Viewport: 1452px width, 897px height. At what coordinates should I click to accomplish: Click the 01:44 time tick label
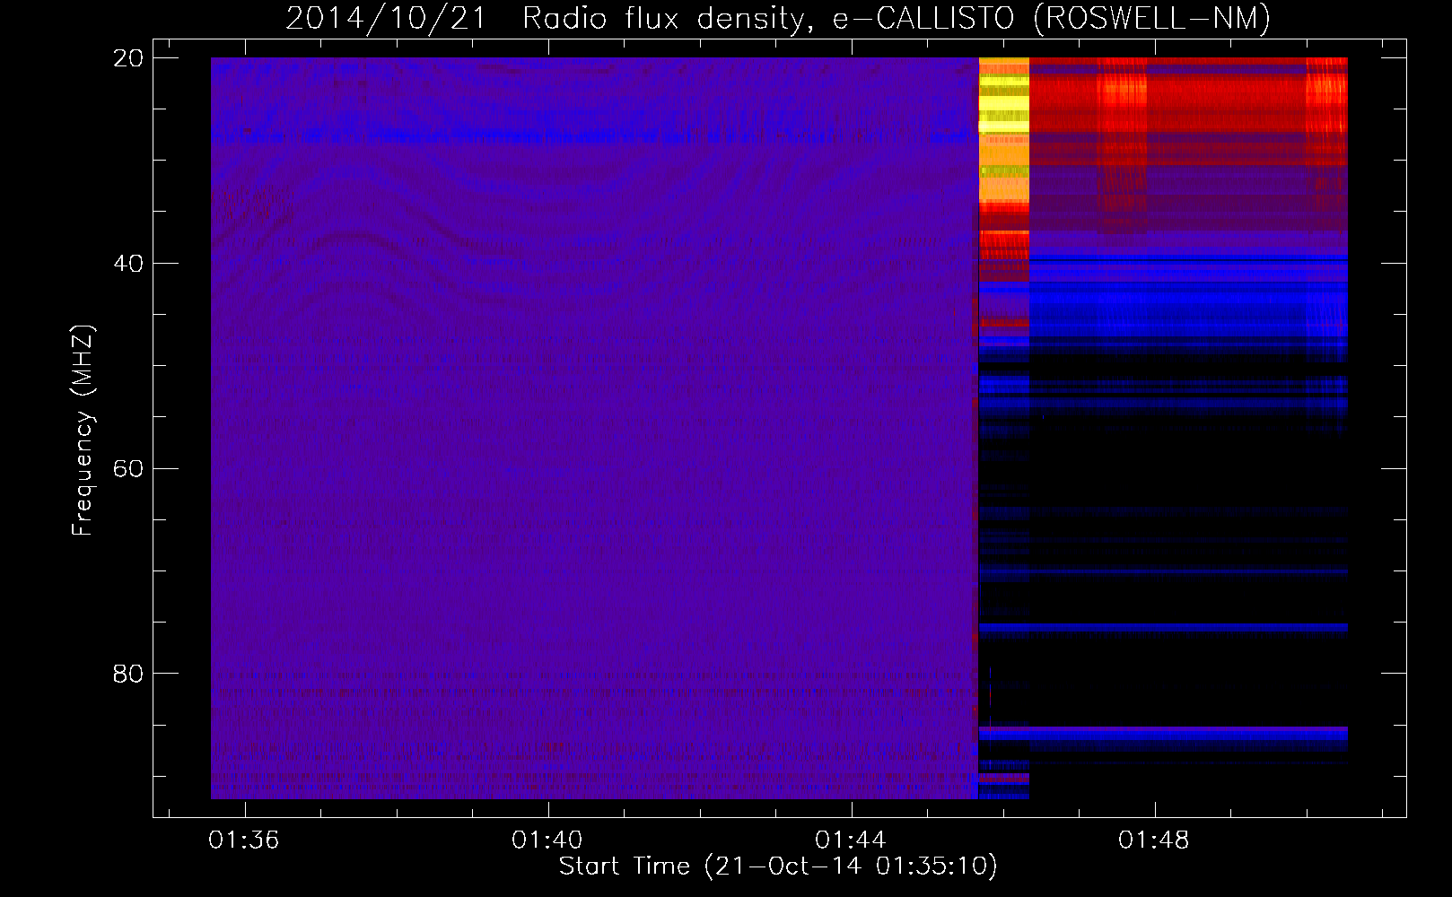click(850, 840)
